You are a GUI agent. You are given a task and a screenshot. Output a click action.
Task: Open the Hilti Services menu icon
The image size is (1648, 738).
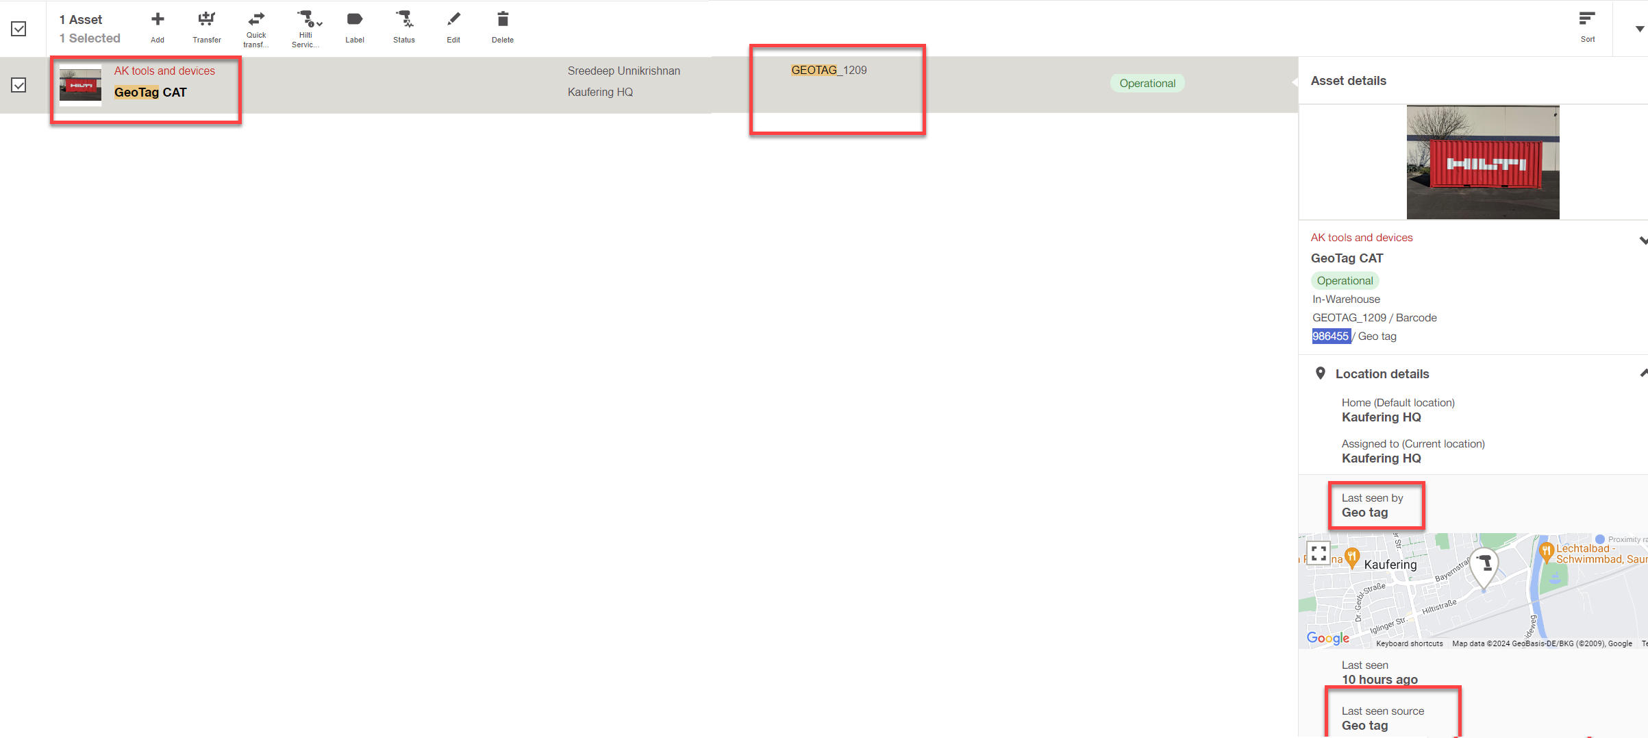click(x=307, y=21)
